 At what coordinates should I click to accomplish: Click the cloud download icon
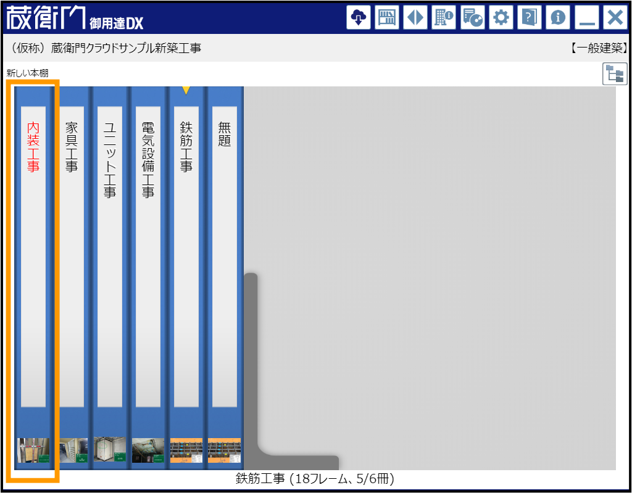(358, 17)
